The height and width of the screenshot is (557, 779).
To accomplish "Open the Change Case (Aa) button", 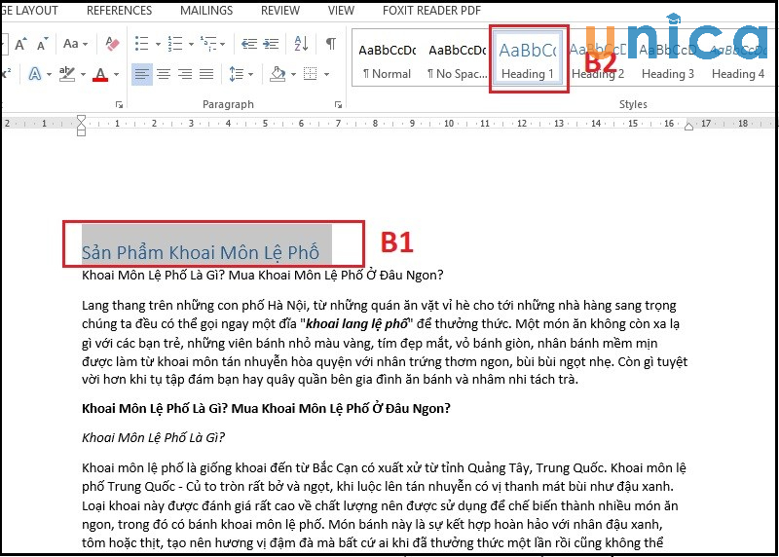I will 70,44.
